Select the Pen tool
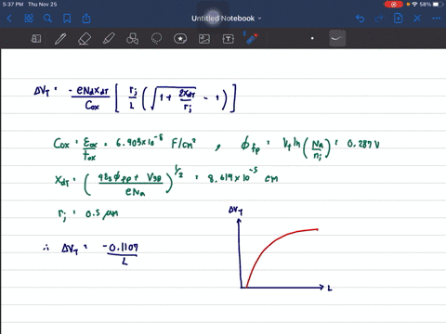 (60, 39)
